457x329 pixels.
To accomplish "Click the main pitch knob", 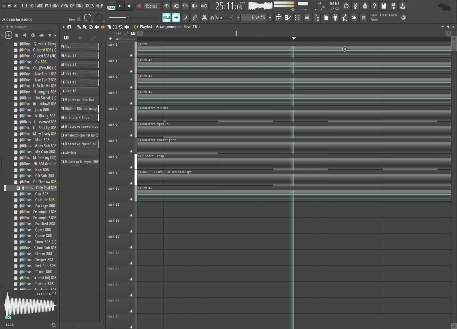I will 99,18.
